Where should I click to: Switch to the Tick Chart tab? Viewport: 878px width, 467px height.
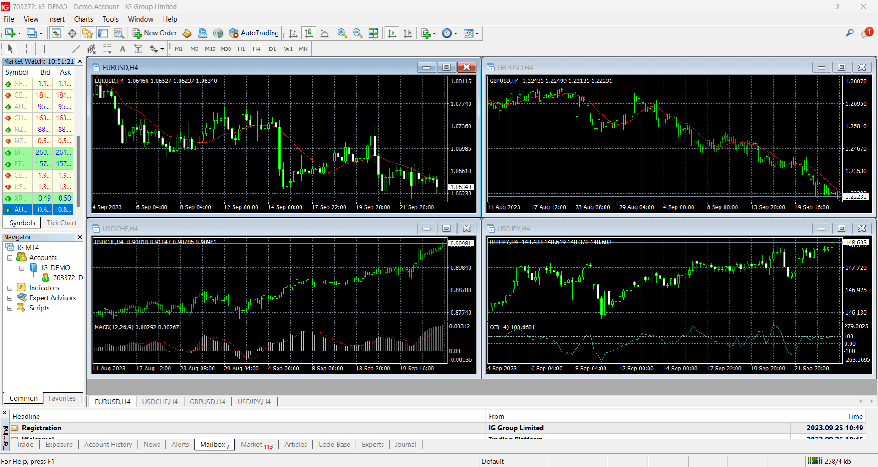pos(61,223)
